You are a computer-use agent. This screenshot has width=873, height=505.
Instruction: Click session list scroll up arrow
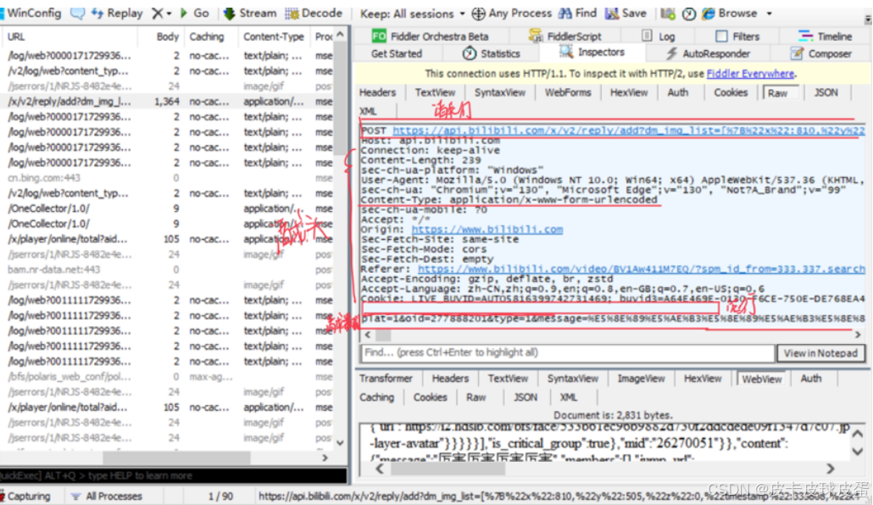pos(340,35)
